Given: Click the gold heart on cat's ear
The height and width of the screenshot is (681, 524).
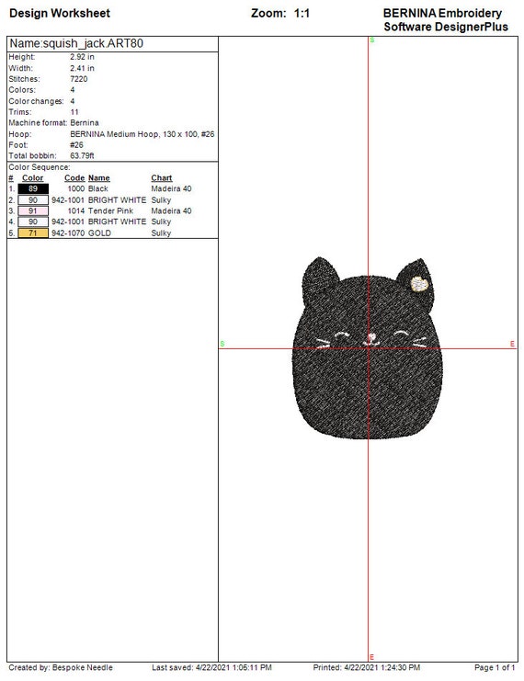Looking at the screenshot, I should tap(420, 284).
